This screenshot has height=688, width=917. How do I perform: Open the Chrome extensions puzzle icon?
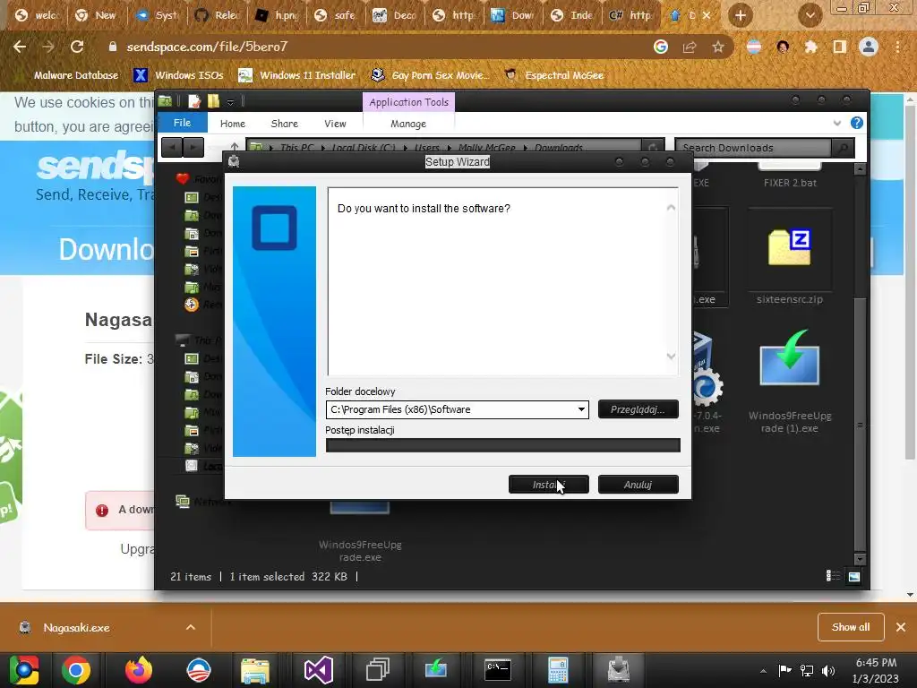811,47
